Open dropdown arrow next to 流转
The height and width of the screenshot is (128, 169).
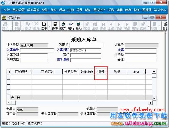148,26
